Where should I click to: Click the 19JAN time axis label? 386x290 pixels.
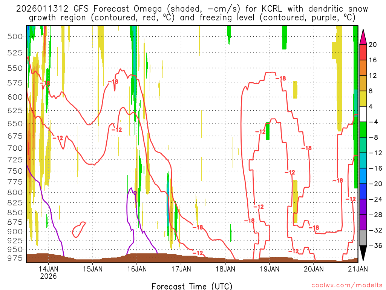pyautogui.click(x=269, y=268)
